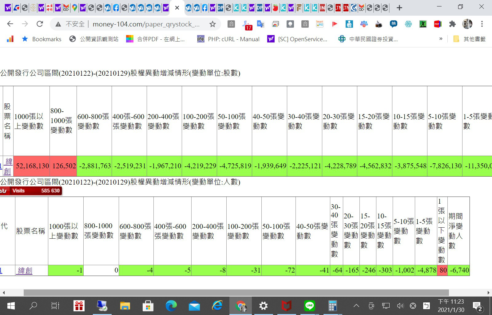Open the 公開資訊觀測站 bookmark
The width and height of the screenshot is (492, 315).
coord(94,39)
